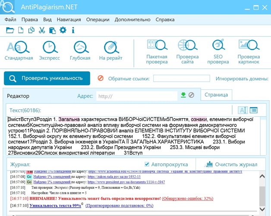Select На рерайт check mode
The width and height of the screenshot is (271, 216).
pos(110,51)
